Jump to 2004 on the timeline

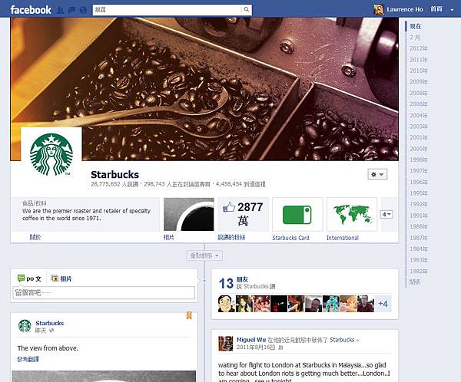(x=419, y=115)
